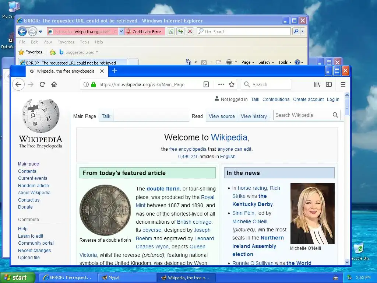Click the page scrollbar up arrow
Image resolution: width=377 pixels, height=283 pixels.
click(x=347, y=95)
